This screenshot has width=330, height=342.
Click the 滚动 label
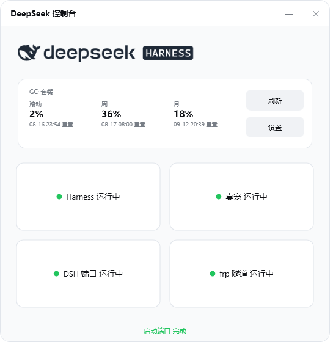click(x=35, y=104)
